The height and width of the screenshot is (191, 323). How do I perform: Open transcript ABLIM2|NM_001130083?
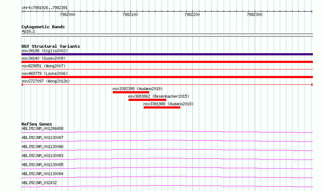(x=42, y=156)
